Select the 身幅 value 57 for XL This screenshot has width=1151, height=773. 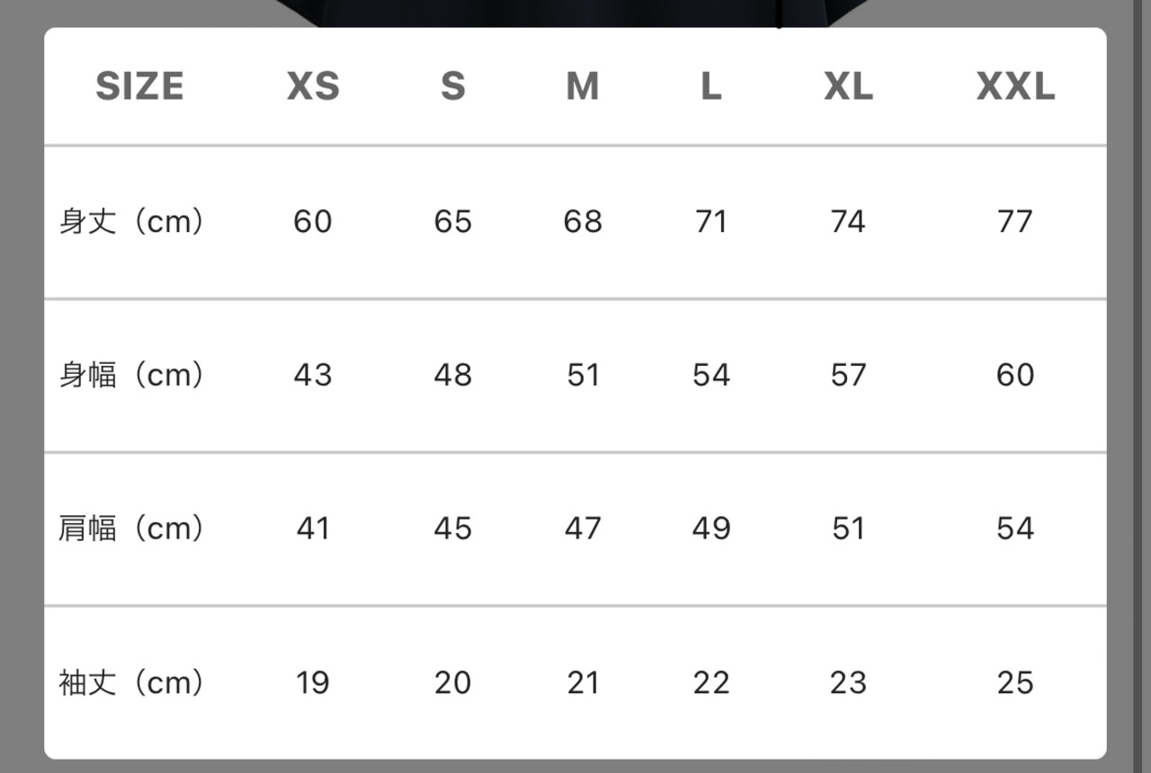click(x=848, y=375)
